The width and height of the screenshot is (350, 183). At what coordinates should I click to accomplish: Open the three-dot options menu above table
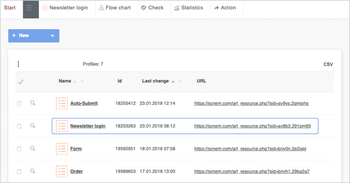18,64
